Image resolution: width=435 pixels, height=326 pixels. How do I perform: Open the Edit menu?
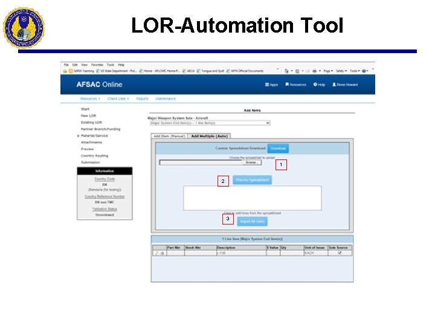[75, 65]
